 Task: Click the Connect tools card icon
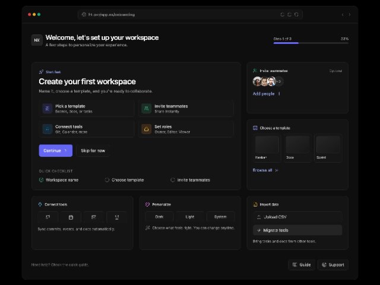[x=47, y=129]
